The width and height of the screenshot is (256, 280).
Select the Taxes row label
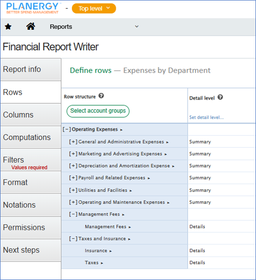[x=91, y=262]
